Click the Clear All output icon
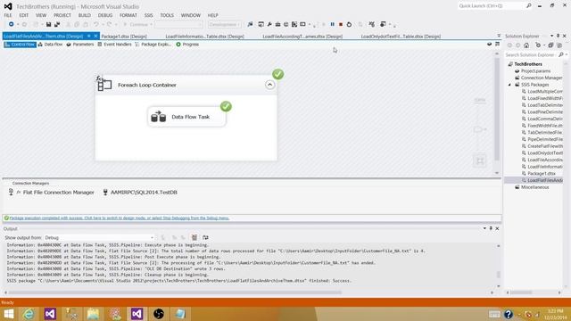This screenshot has height=321, width=571. click(x=194, y=237)
